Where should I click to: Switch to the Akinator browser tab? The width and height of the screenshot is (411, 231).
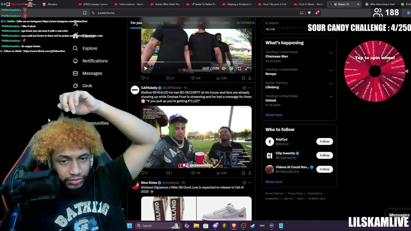[x=52, y=4]
